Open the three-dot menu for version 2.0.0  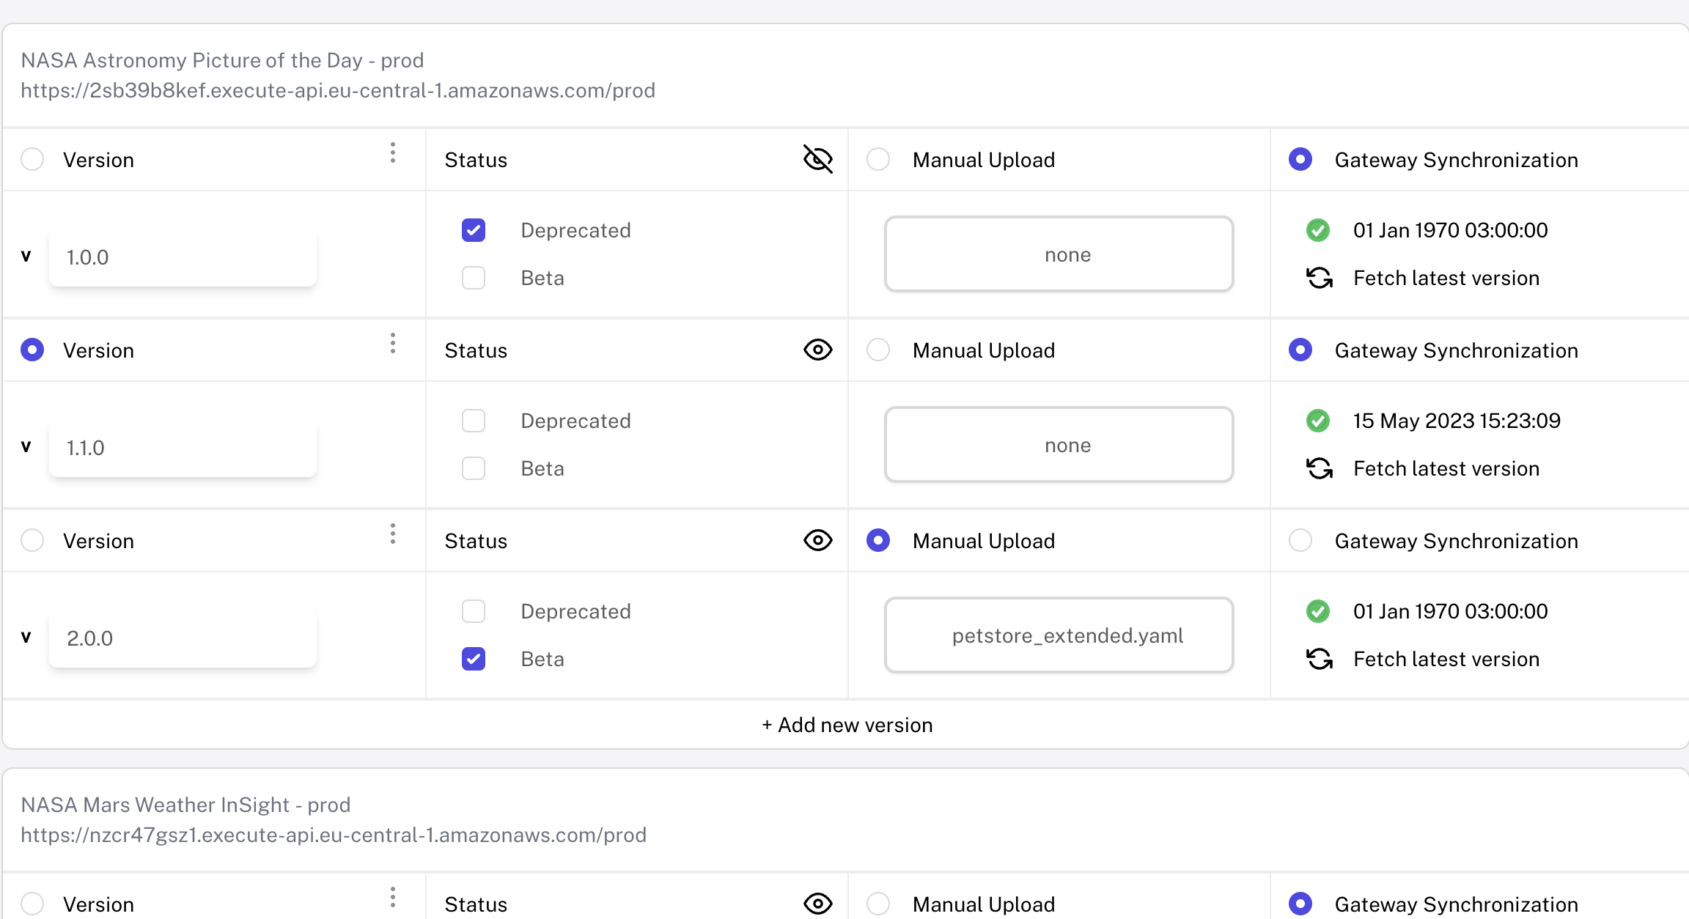pyautogui.click(x=393, y=534)
